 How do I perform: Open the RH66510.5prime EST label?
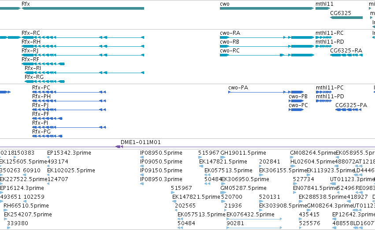(x=26, y=206)
